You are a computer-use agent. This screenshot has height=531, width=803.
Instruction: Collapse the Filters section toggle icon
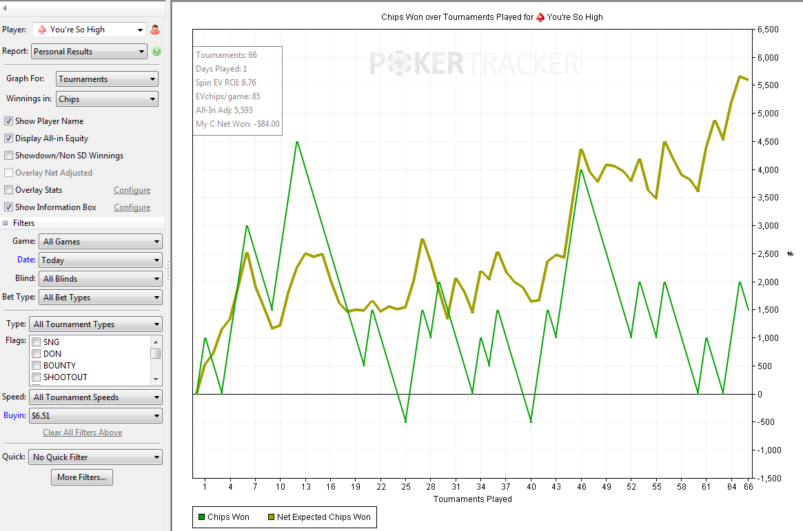[5, 223]
